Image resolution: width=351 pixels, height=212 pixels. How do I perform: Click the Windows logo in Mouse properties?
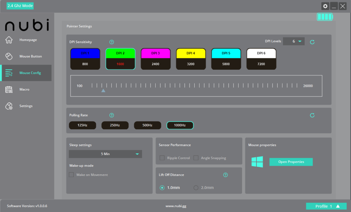point(257,162)
